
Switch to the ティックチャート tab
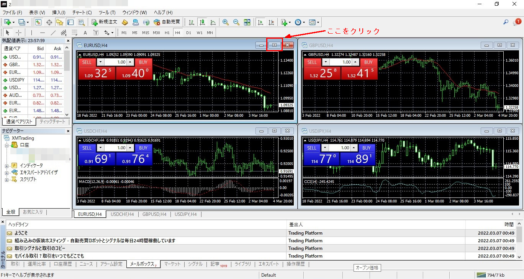click(x=53, y=122)
